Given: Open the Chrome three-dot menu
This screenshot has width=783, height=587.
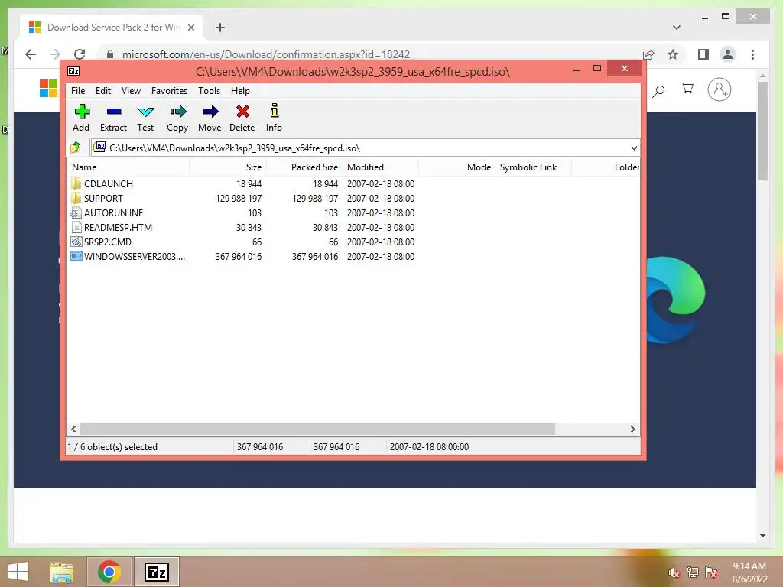Looking at the screenshot, I should 752,54.
